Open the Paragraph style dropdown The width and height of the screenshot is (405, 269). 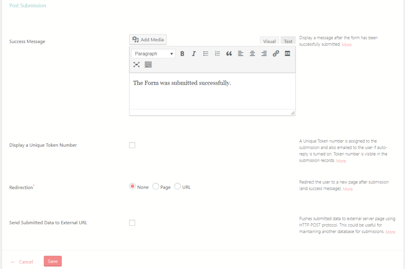pyautogui.click(x=153, y=53)
